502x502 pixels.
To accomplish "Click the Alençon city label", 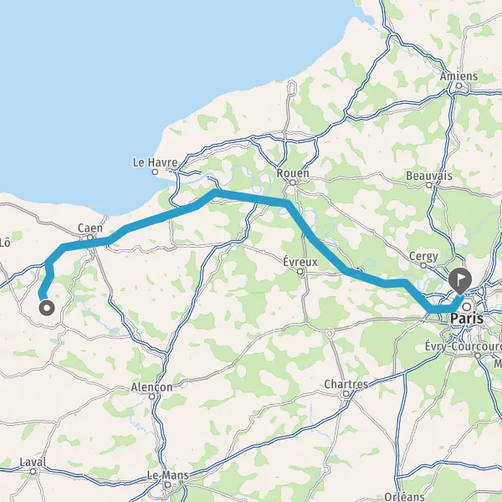I will 151,387.
